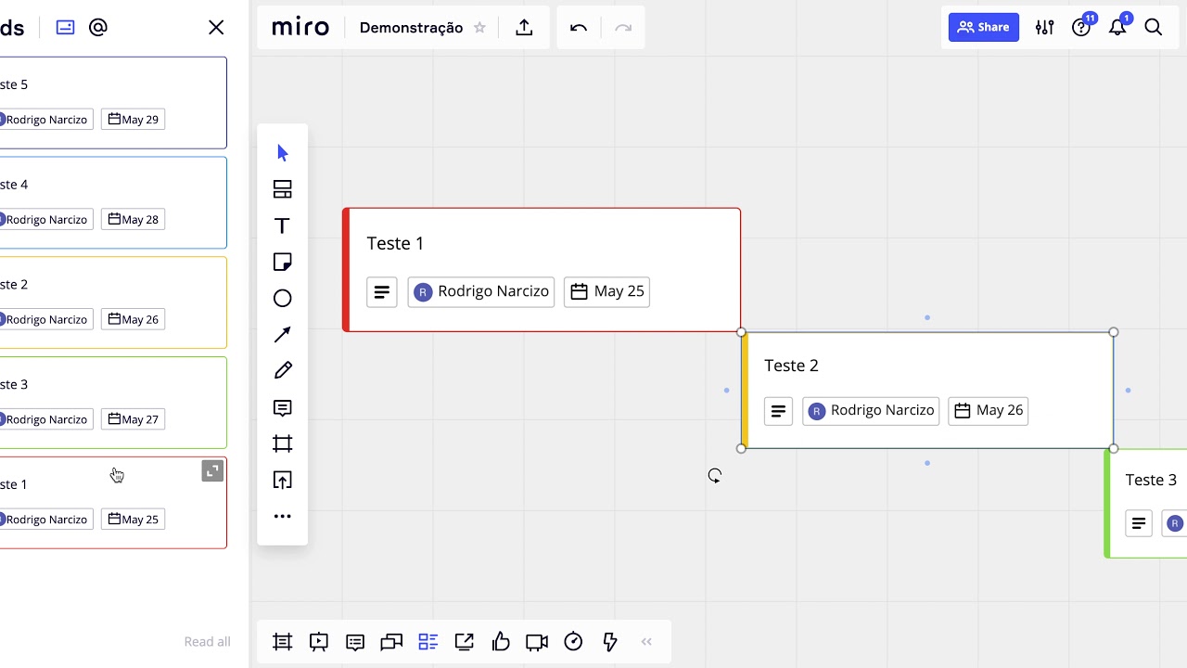Open more tools ellipsis menu
Viewport: 1187px width, 668px height.
tap(283, 516)
